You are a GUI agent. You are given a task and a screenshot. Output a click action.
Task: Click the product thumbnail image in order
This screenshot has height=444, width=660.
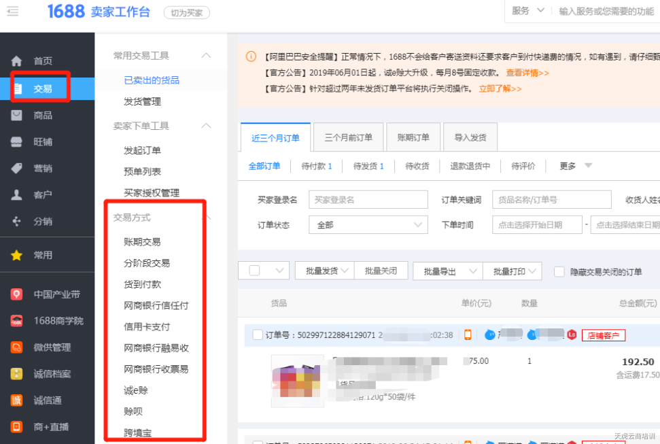point(298,381)
